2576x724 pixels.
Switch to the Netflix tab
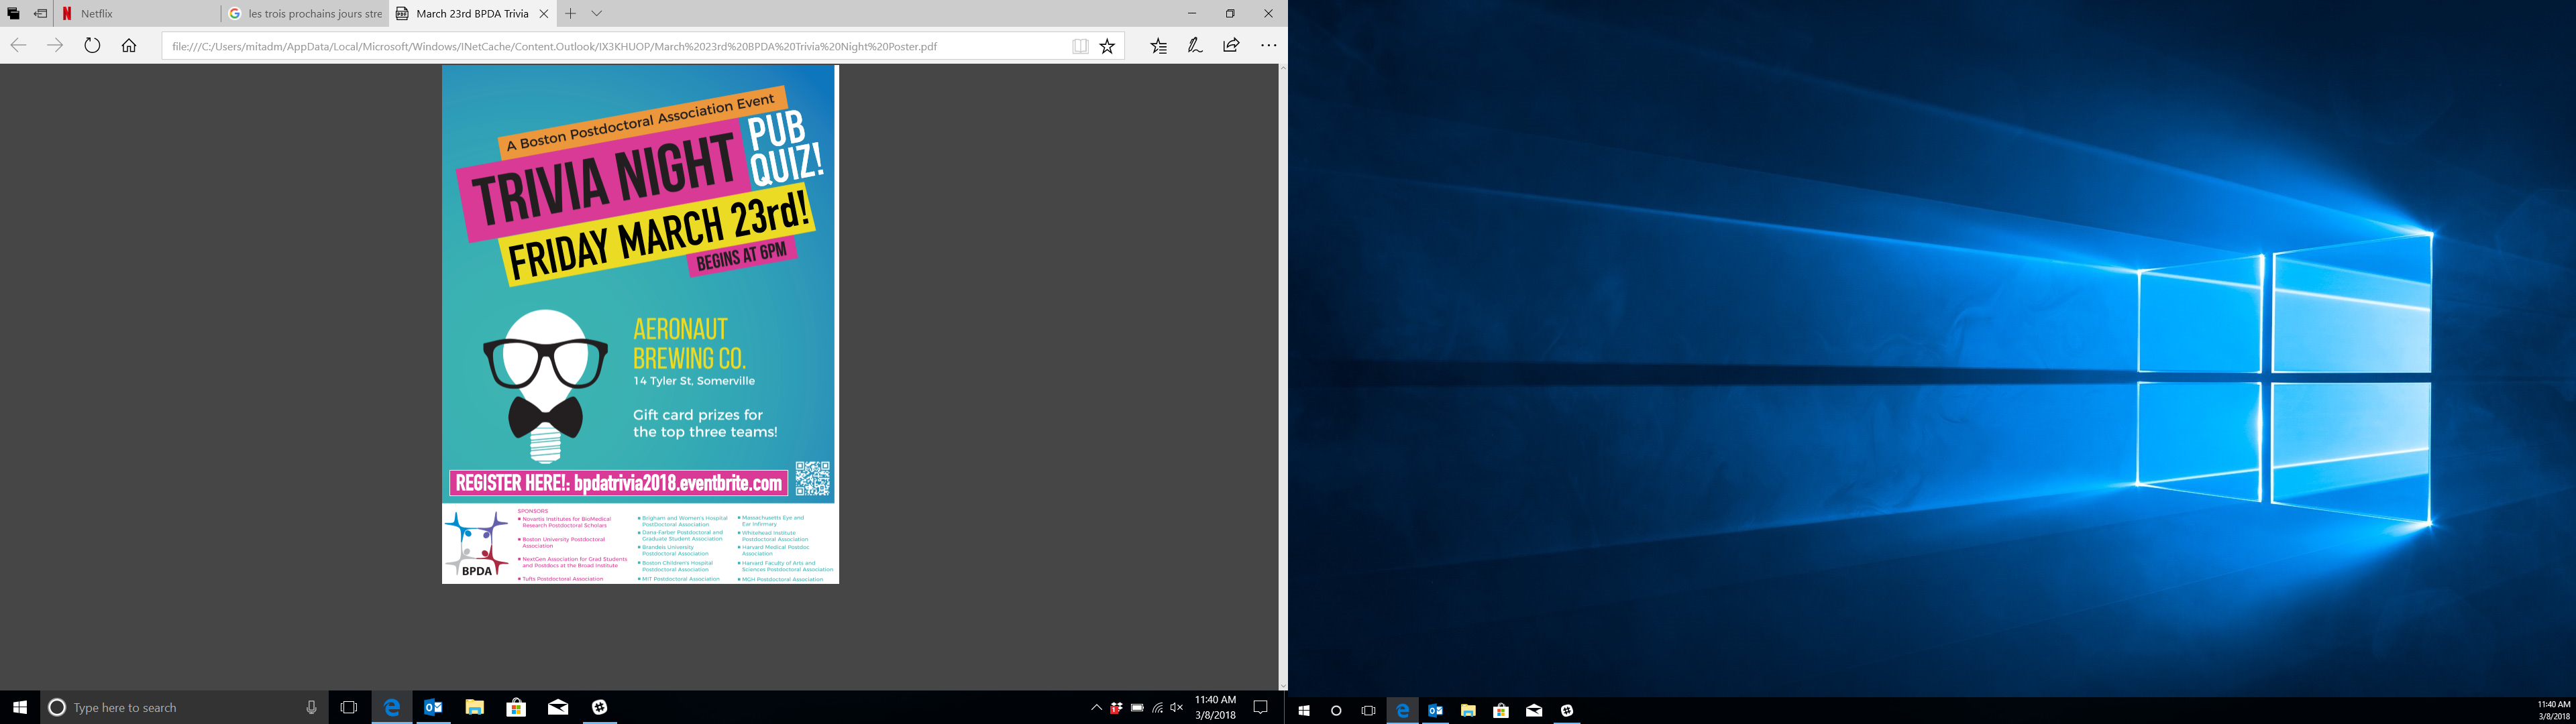[x=138, y=14]
